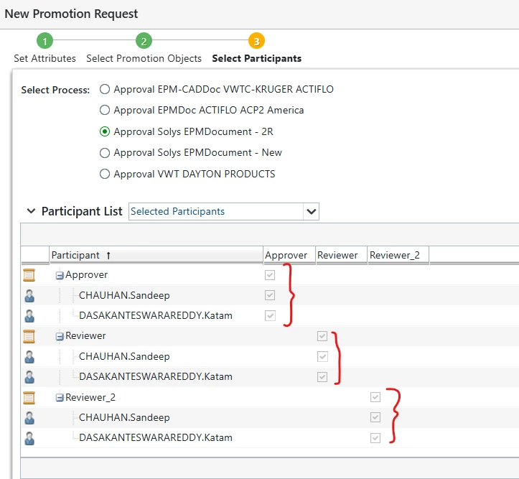Click the ascending sort arrow on Participant column
519x479 pixels.
click(108, 255)
